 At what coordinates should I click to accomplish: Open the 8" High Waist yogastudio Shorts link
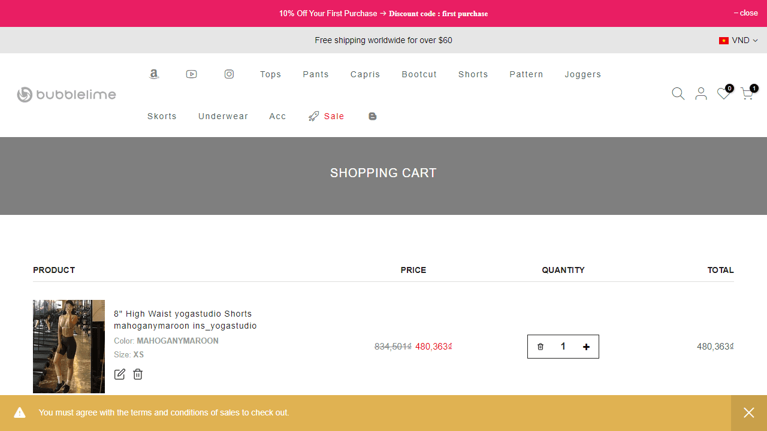tap(186, 320)
